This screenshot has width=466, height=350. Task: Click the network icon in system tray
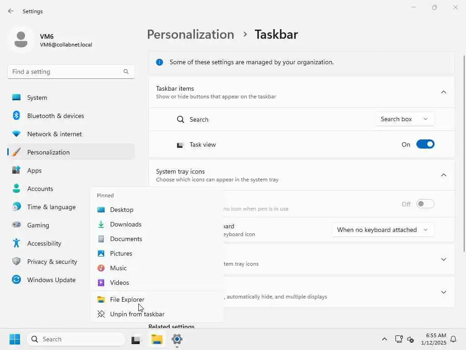coord(399,339)
